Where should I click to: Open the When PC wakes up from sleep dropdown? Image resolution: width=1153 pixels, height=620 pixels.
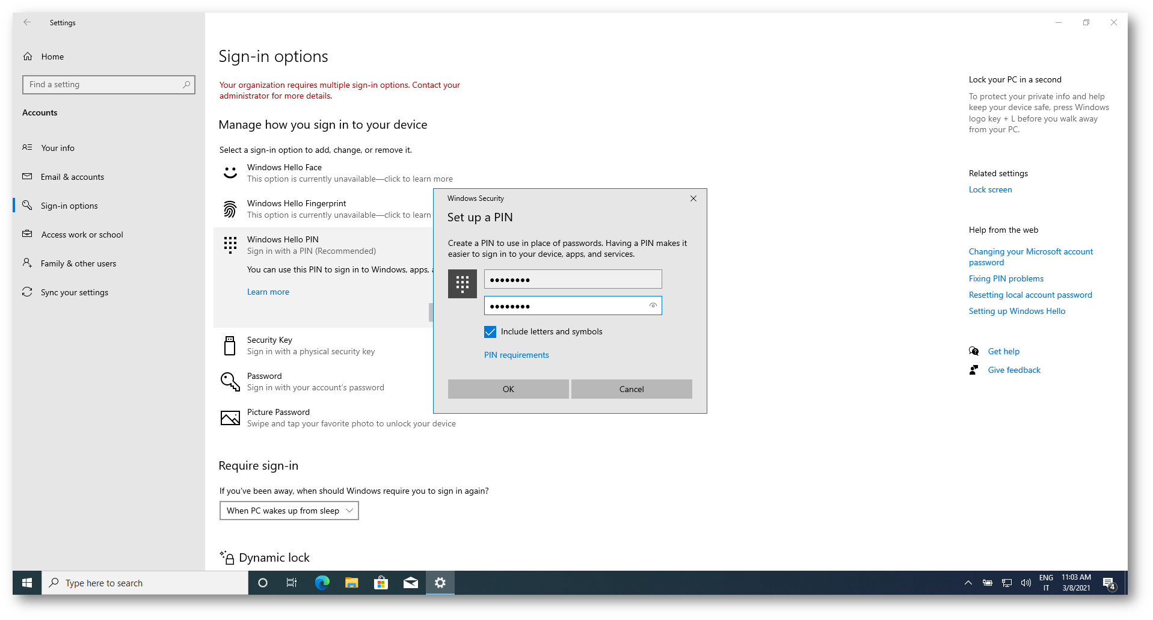click(289, 511)
